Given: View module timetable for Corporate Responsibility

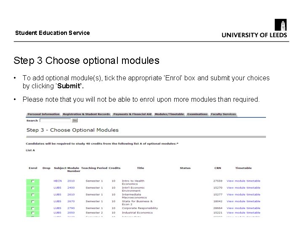Looking at the screenshot, I should pos(243,208).
